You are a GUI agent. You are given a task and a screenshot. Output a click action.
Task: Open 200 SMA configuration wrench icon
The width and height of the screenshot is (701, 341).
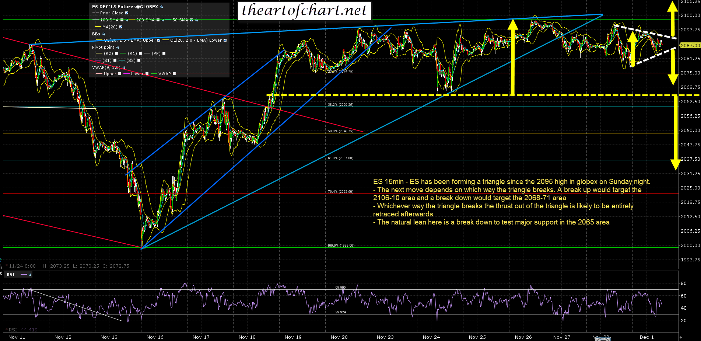(163, 20)
